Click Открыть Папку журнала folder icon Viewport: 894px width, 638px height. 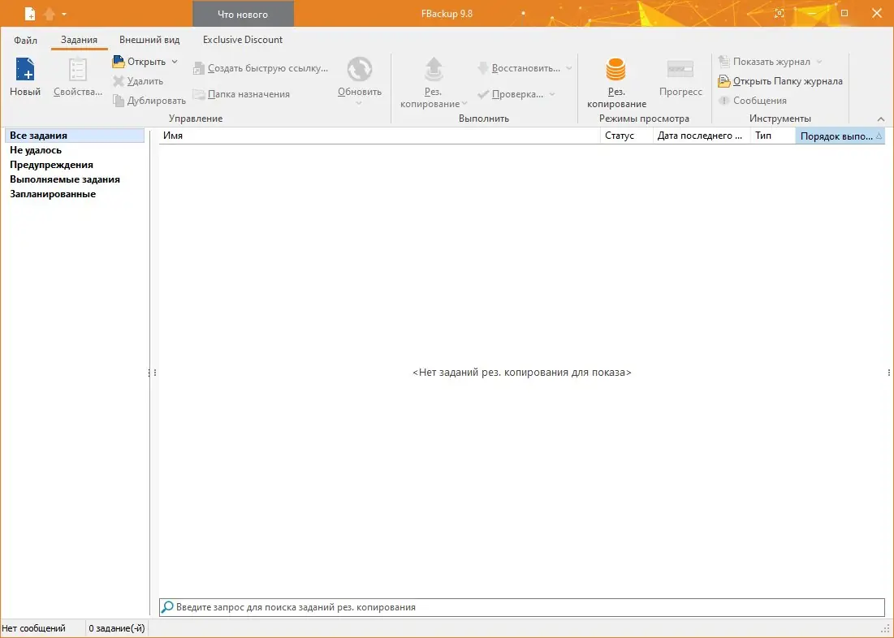(x=724, y=81)
